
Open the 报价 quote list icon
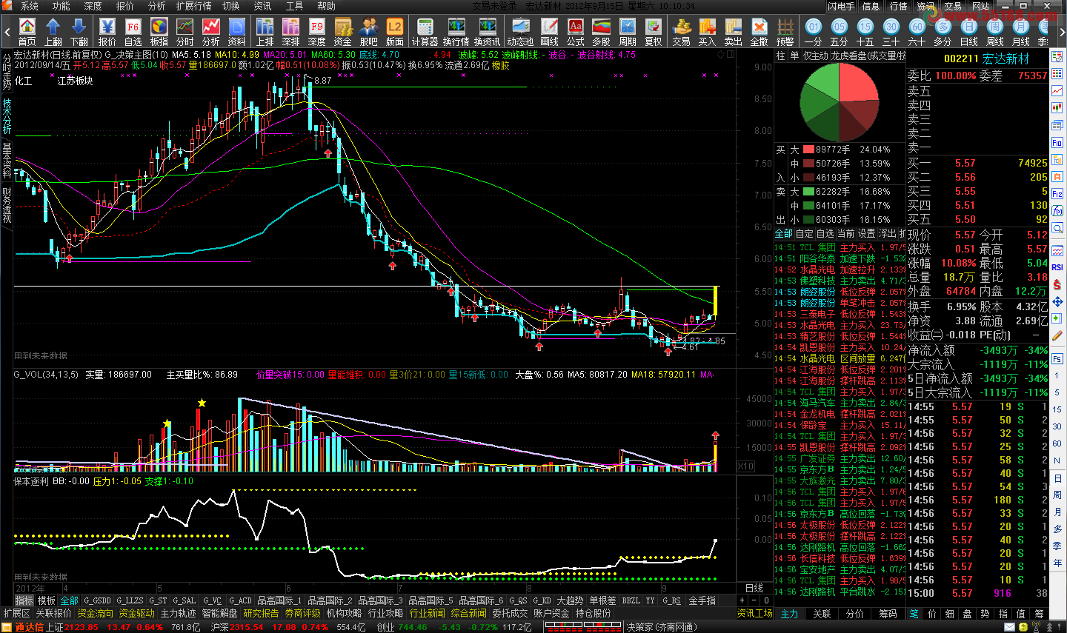coord(107,33)
